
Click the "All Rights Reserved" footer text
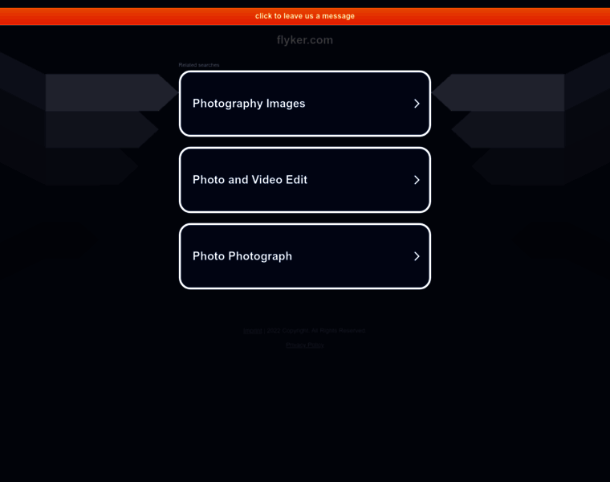(x=338, y=330)
